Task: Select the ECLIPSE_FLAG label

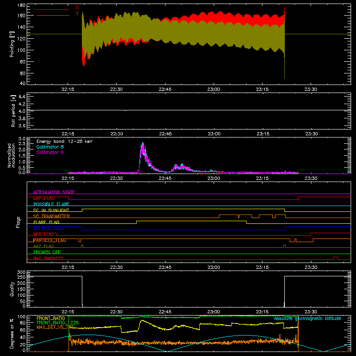Action: (x=49, y=228)
